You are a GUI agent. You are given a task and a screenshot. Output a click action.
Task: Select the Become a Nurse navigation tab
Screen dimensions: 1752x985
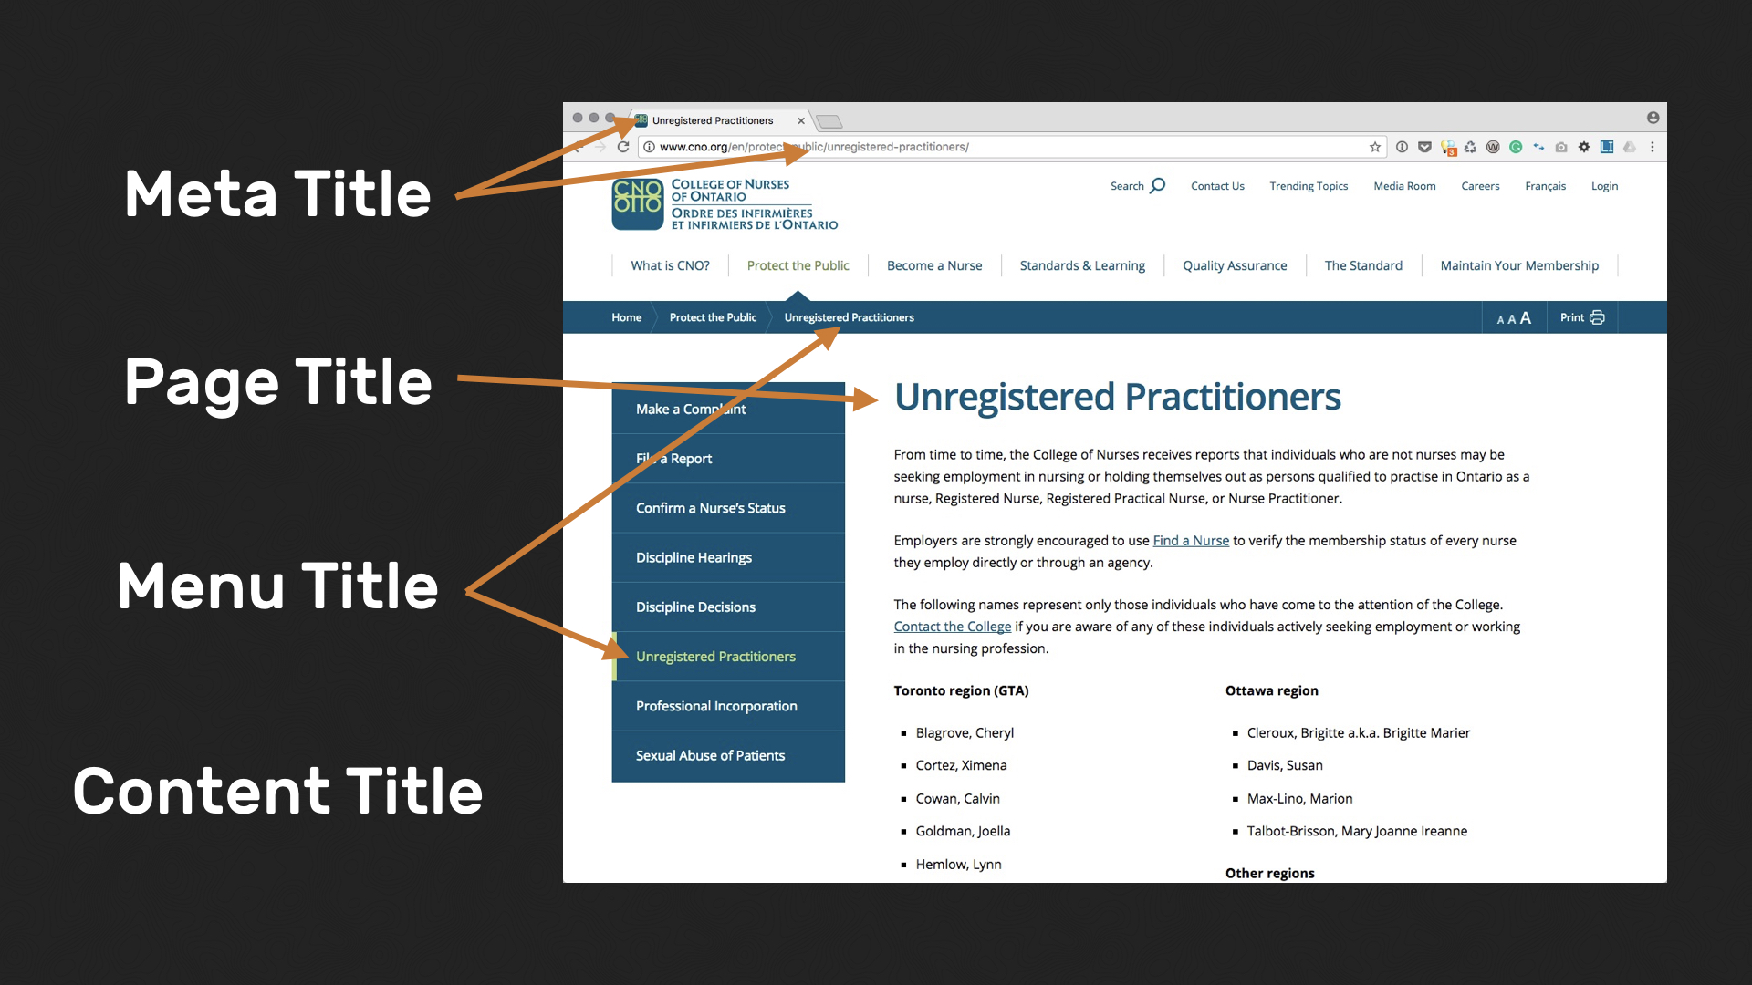(x=933, y=264)
